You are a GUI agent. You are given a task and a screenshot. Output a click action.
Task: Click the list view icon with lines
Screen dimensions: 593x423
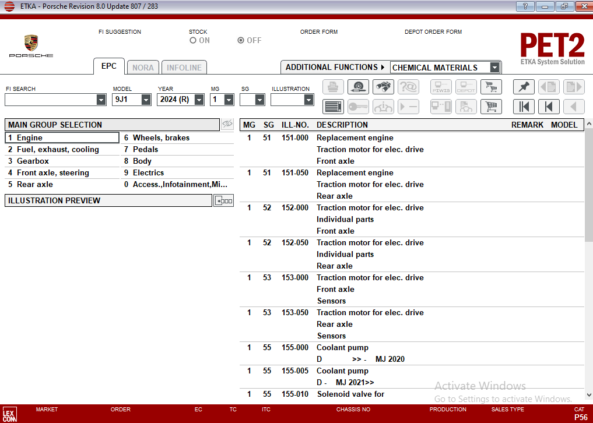point(333,107)
